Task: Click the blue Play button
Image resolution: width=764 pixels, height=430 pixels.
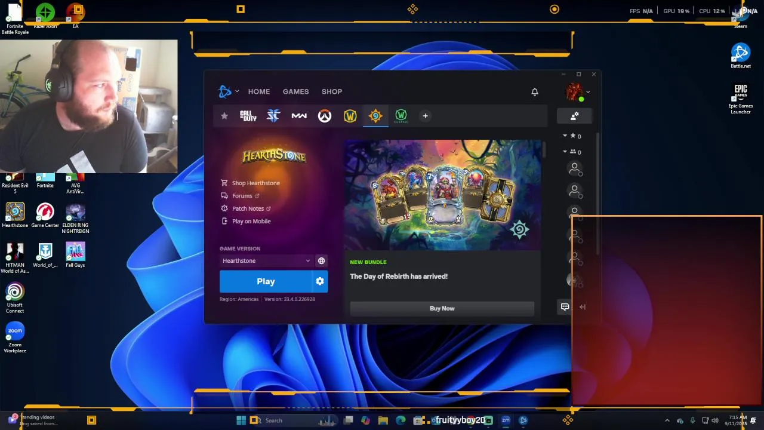Action: click(266, 281)
